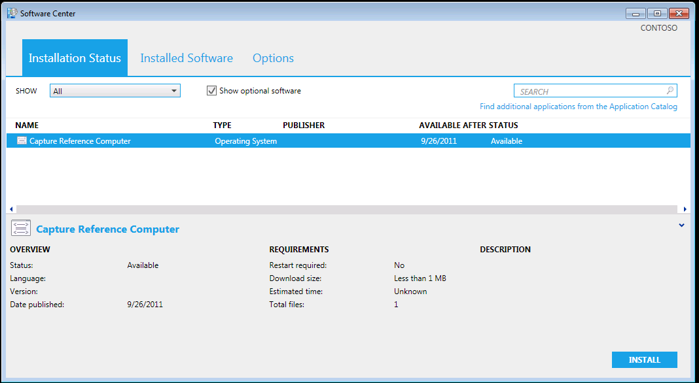Image resolution: width=699 pixels, height=383 pixels.
Task: Maximize the Software Center window
Action: tap(657, 13)
